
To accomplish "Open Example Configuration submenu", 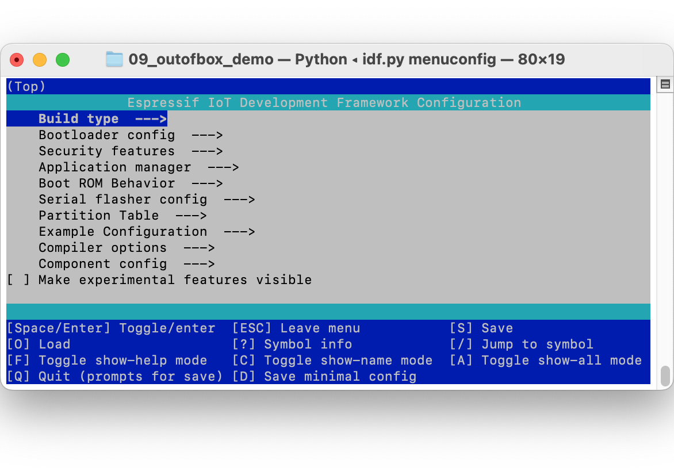I will [147, 232].
